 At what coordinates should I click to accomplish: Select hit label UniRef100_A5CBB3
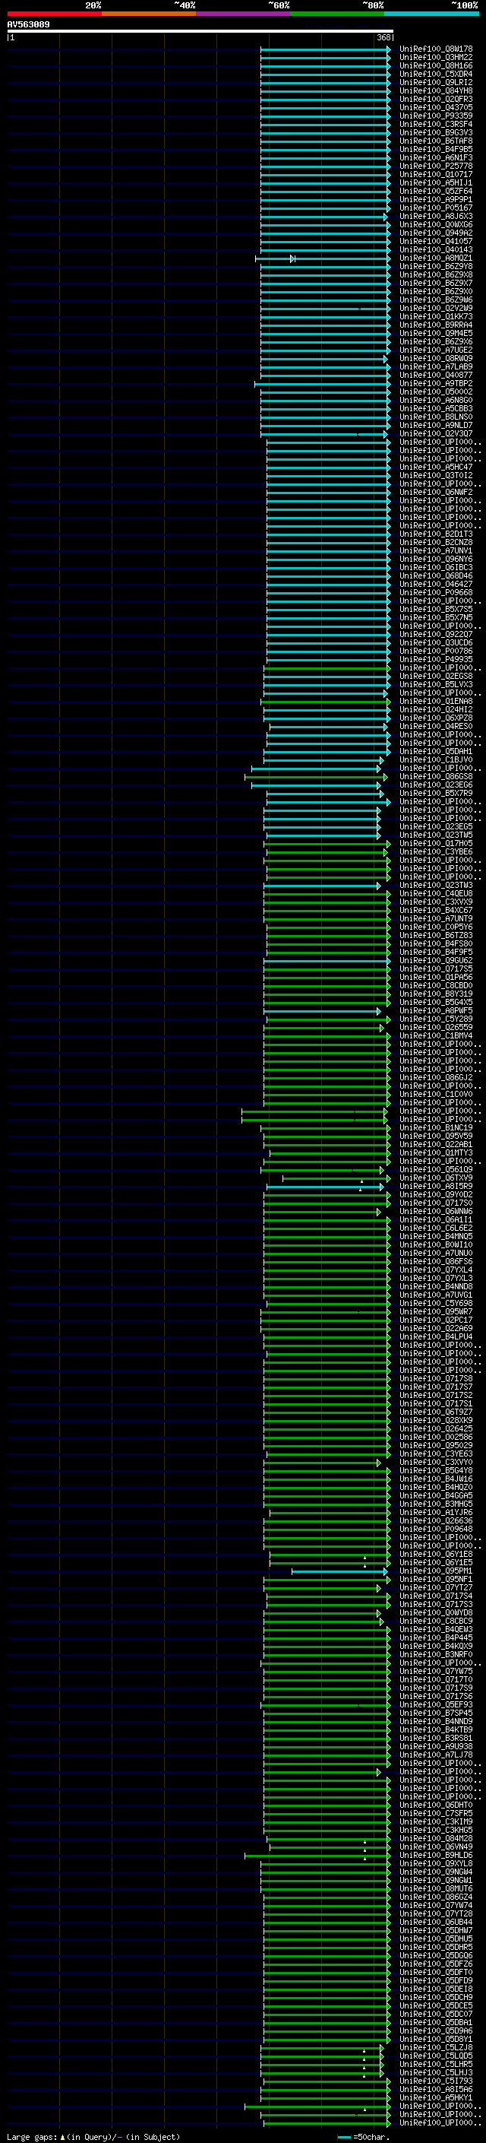click(436, 408)
